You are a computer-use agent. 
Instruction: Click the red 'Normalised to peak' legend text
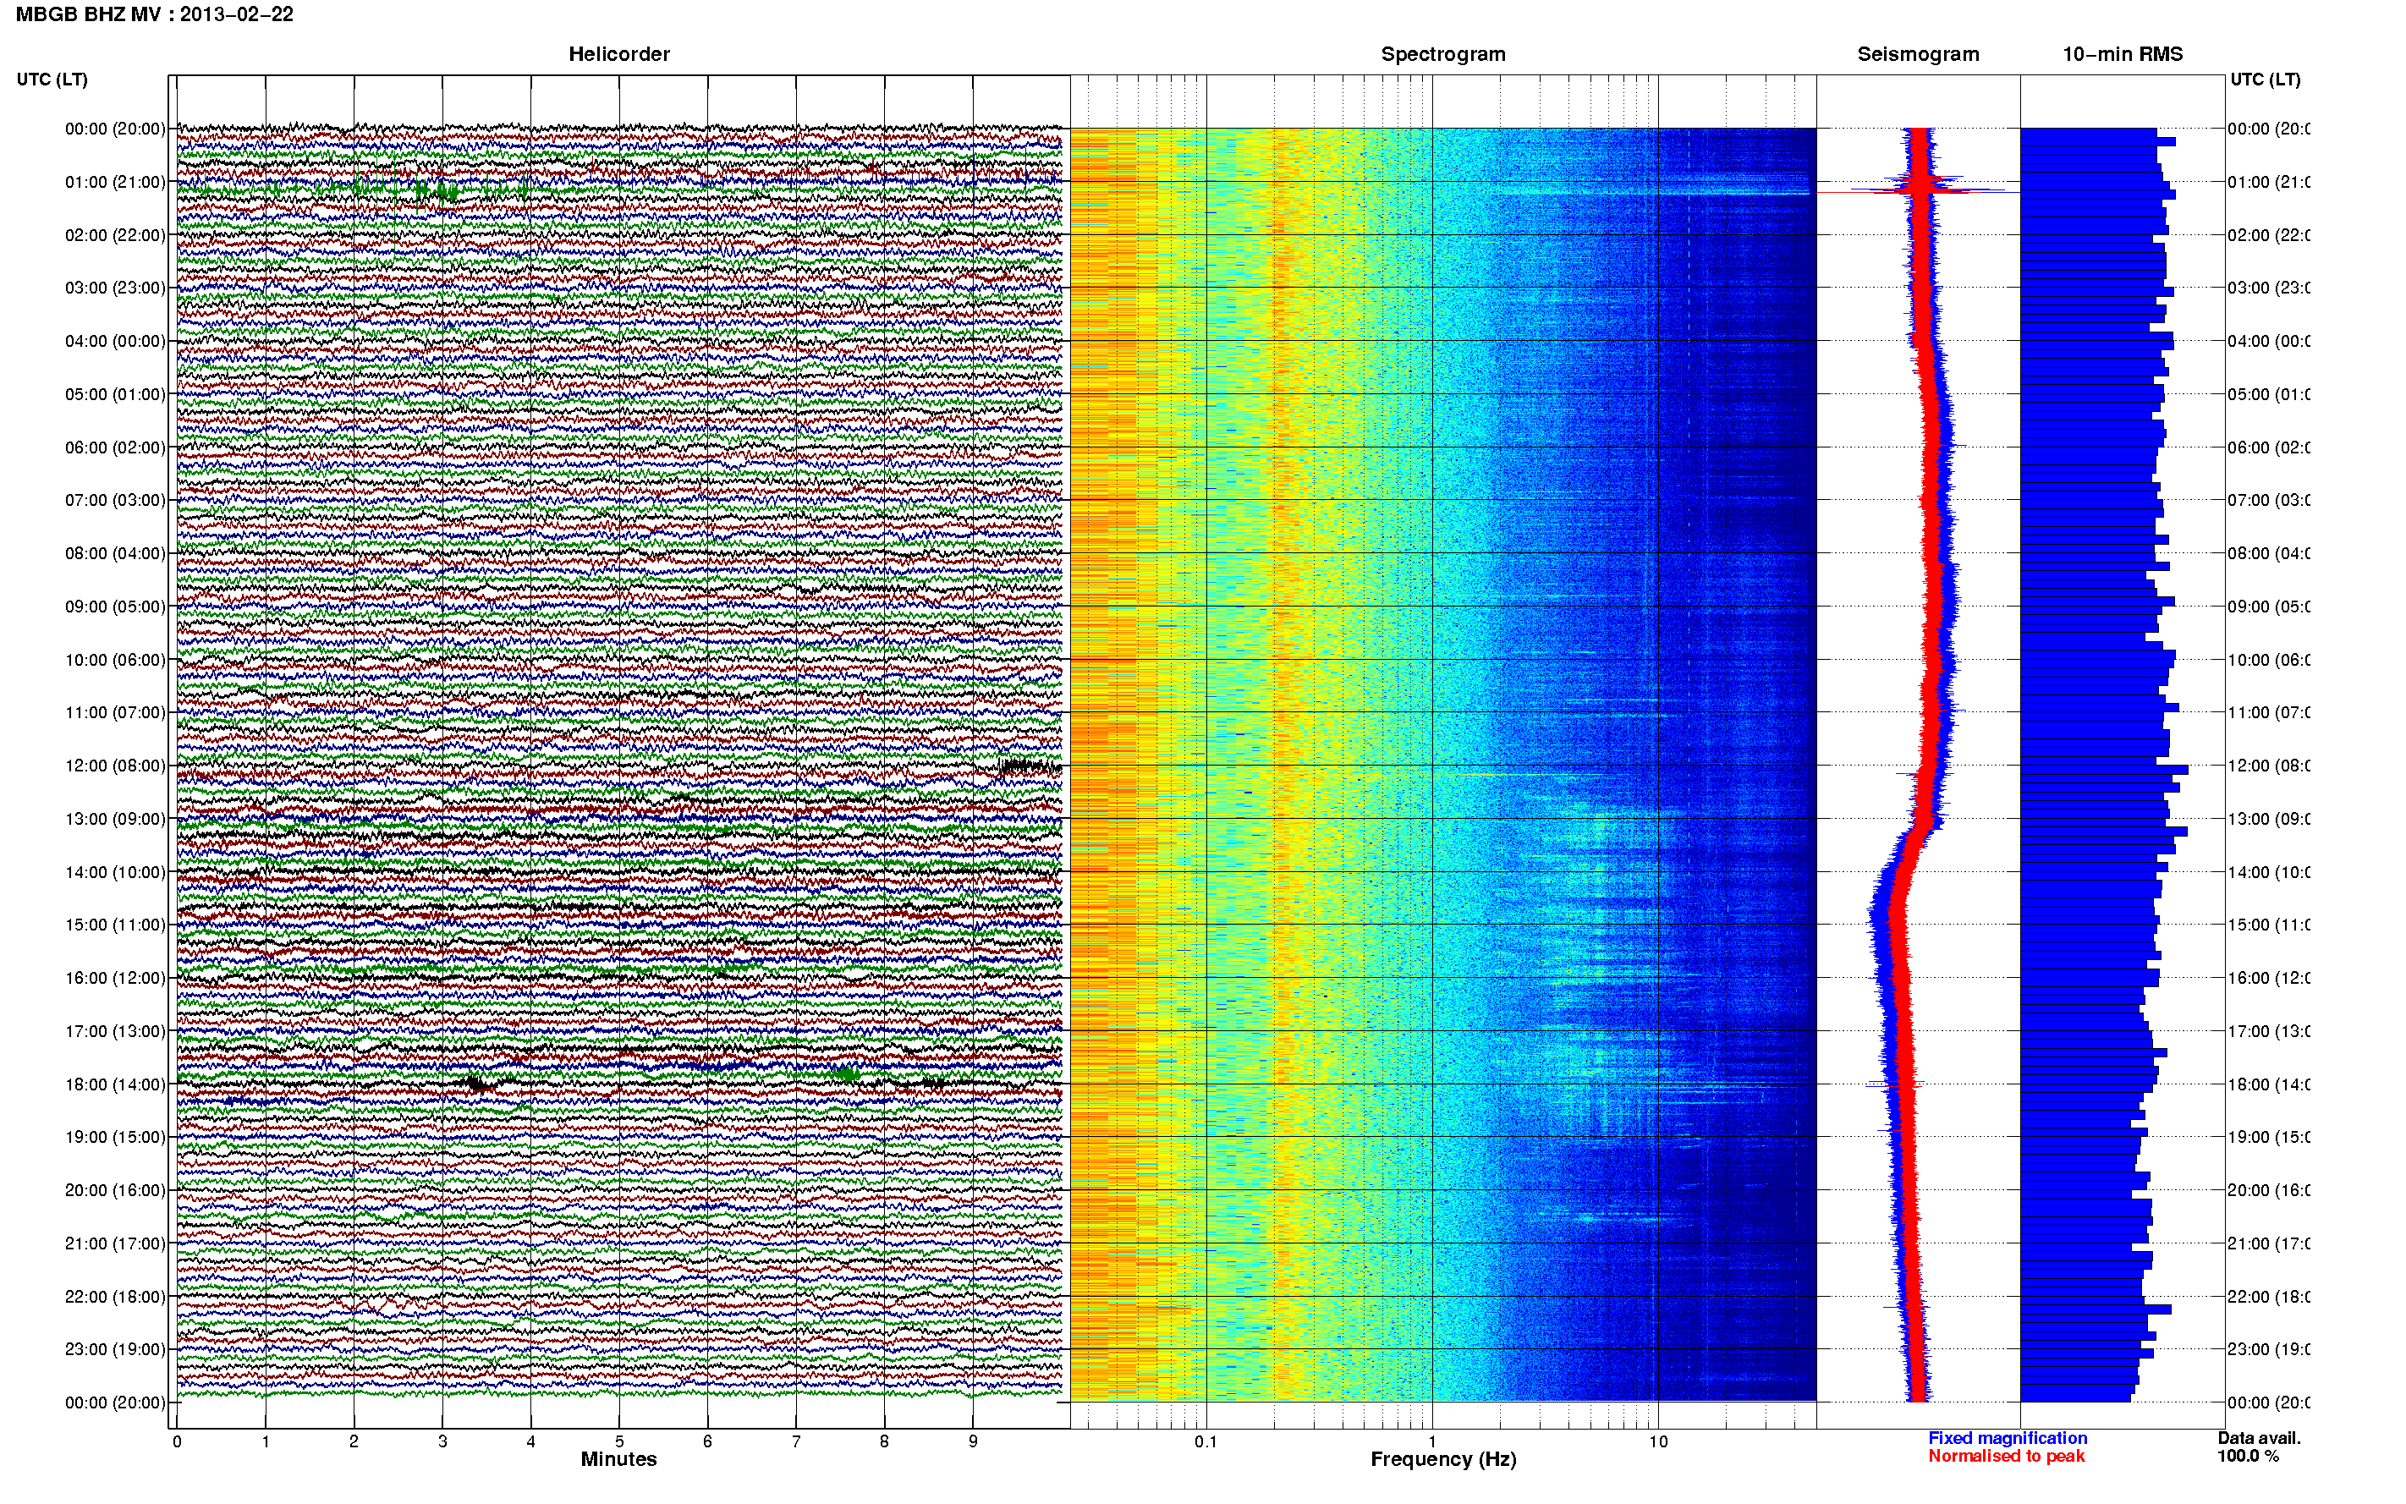point(2006,1457)
